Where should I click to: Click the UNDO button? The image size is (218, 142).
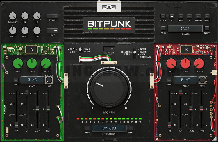[199, 16]
